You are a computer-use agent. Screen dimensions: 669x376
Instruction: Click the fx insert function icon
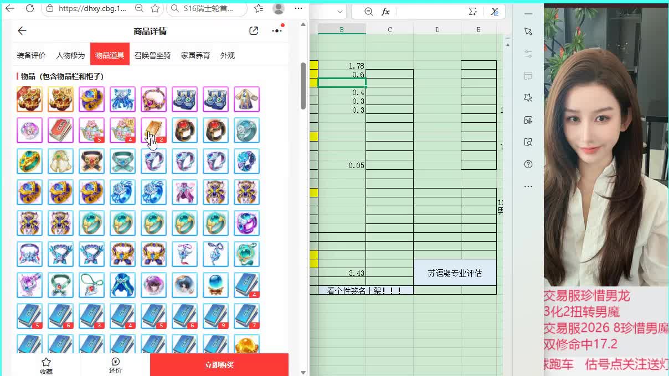click(x=385, y=12)
